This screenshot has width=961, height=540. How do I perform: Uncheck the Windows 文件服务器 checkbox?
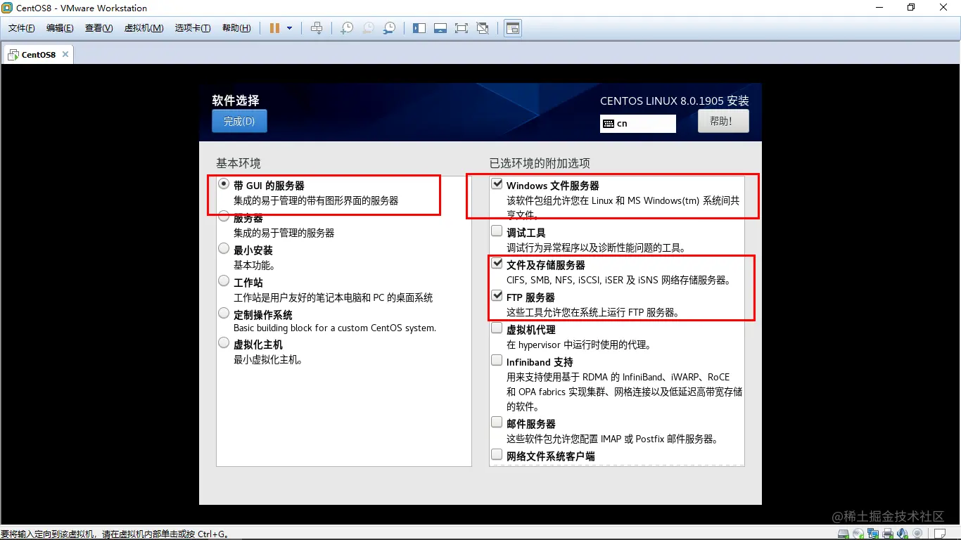click(x=497, y=184)
